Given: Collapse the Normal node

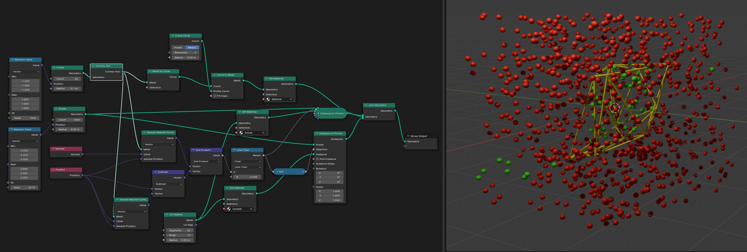Looking at the screenshot, I should pyautogui.click(x=53, y=149).
